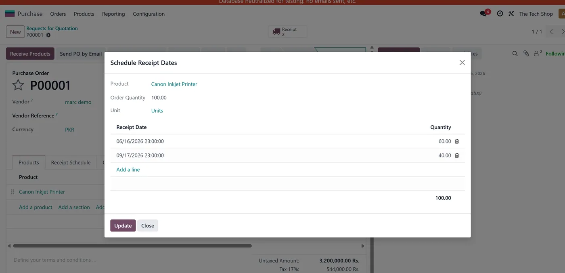Image resolution: width=565 pixels, height=273 pixels.
Task: Switch to the Receipt Schedule tab
Action: [71, 162]
